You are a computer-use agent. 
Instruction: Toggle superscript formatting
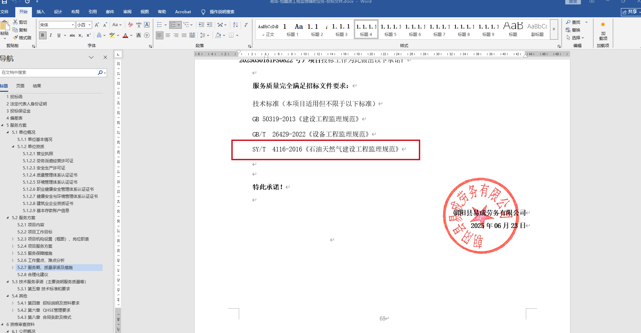coord(89,35)
